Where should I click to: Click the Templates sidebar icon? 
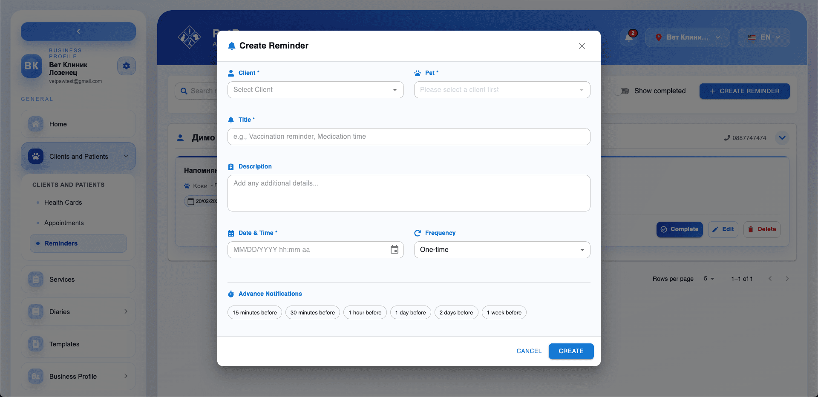36,344
